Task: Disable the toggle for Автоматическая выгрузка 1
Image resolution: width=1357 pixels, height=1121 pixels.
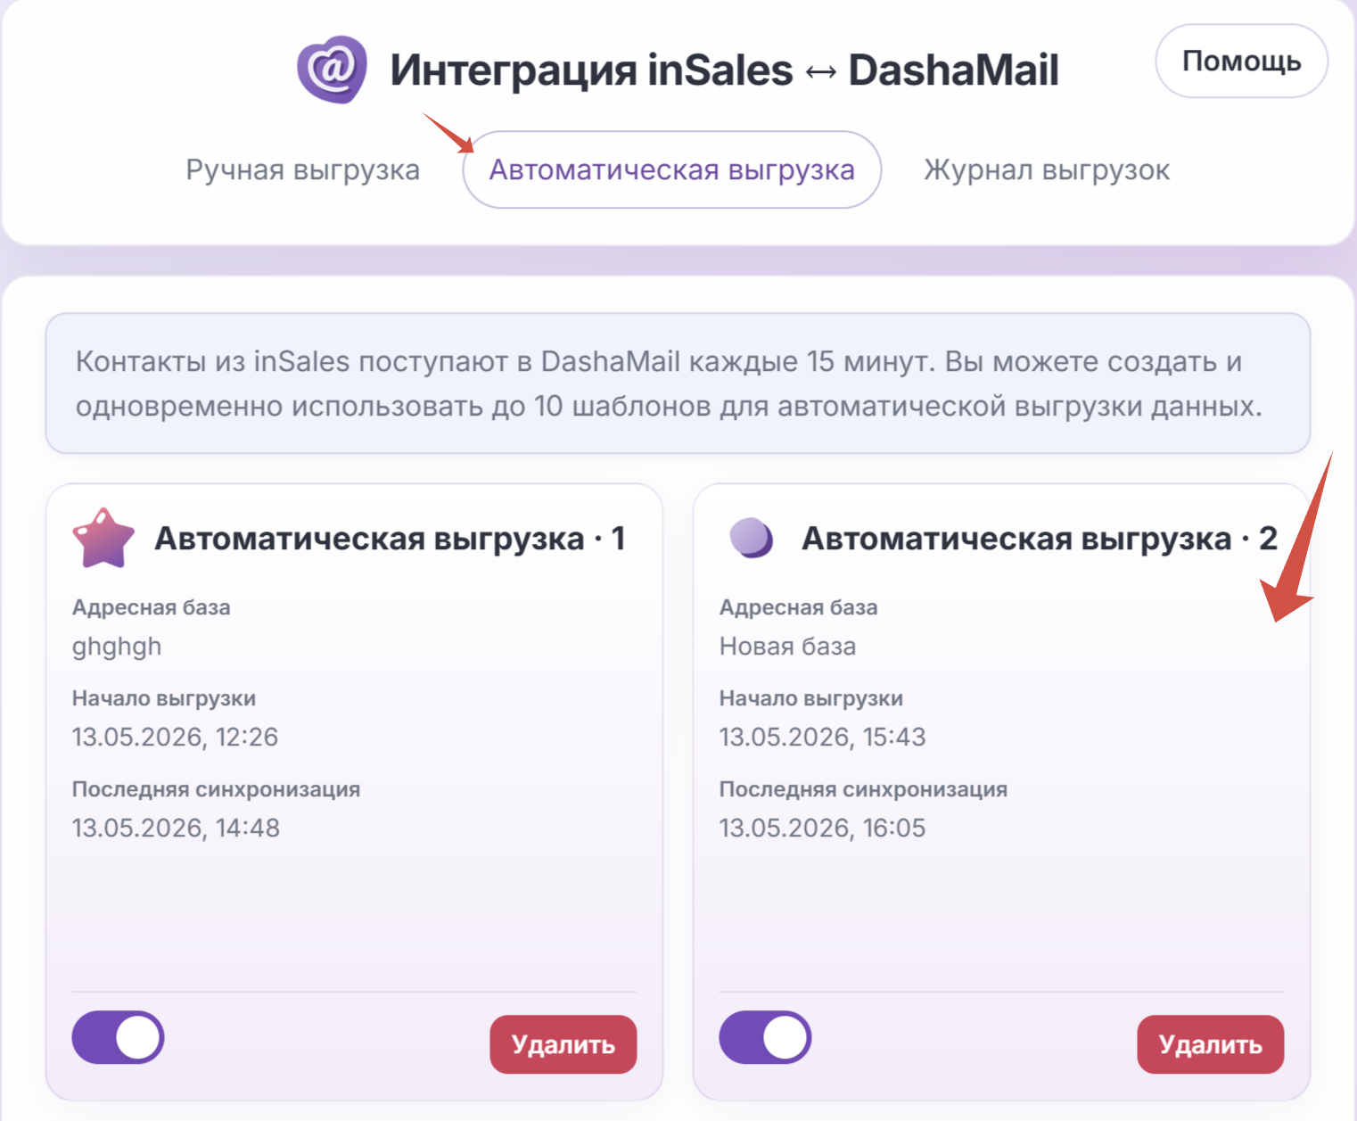Action: click(x=118, y=1037)
